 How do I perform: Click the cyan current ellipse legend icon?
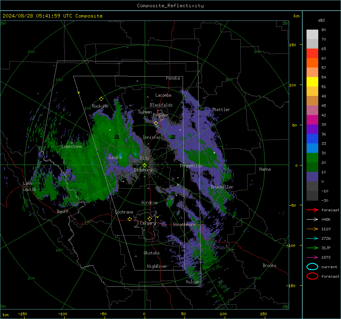coord(312,267)
